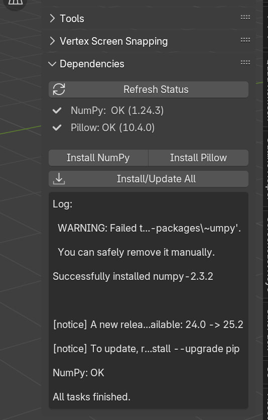Click the checkmark icon beside Pillow status
Image resolution: width=268 pixels, height=420 pixels.
point(57,128)
